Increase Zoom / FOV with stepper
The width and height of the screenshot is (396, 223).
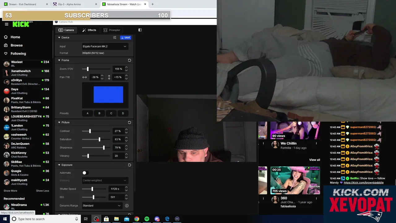(126, 68)
